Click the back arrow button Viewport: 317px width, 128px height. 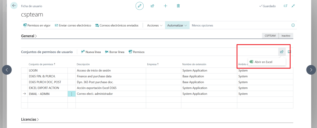coord(14,6)
